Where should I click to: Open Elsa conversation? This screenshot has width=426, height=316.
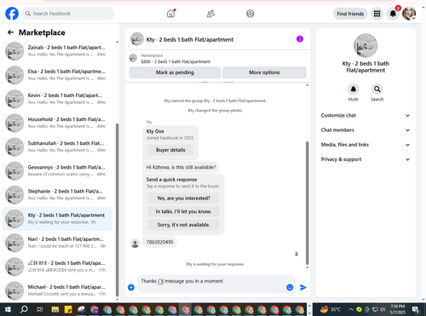[x=58, y=75]
